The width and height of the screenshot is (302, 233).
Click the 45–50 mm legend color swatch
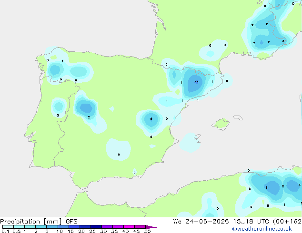coord(140,227)
